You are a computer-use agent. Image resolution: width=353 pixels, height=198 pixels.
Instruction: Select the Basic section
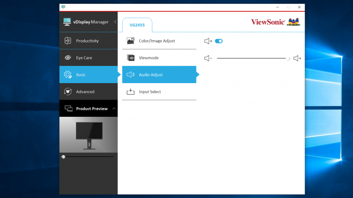[x=88, y=74]
